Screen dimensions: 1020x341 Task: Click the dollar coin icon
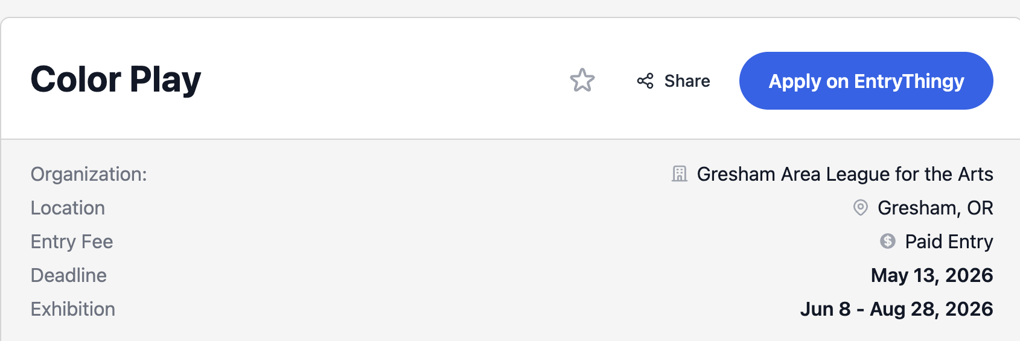(x=888, y=242)
